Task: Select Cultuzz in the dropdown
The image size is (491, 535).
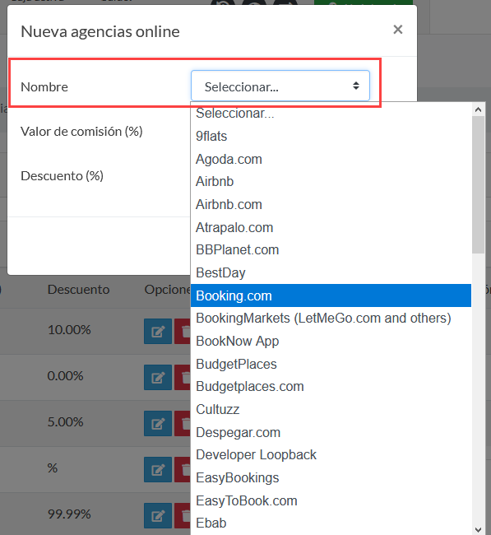Action: click(331, 409)
